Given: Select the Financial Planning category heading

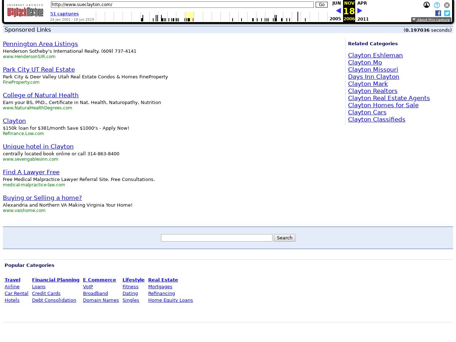Looking at the screenshot, I should point(56,280).
